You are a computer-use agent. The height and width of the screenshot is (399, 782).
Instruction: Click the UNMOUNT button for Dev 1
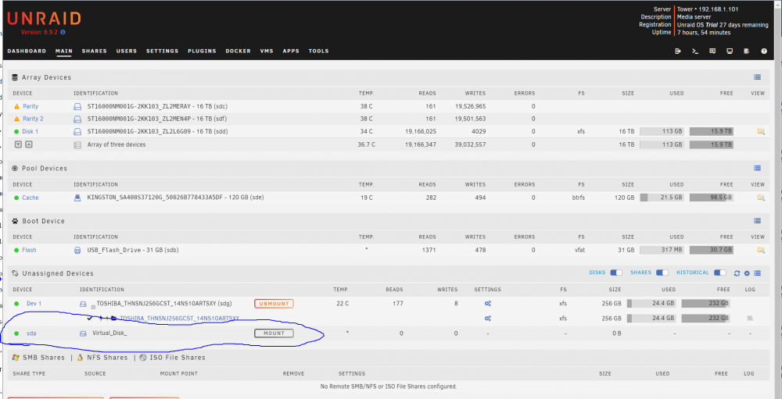(274, 304)
